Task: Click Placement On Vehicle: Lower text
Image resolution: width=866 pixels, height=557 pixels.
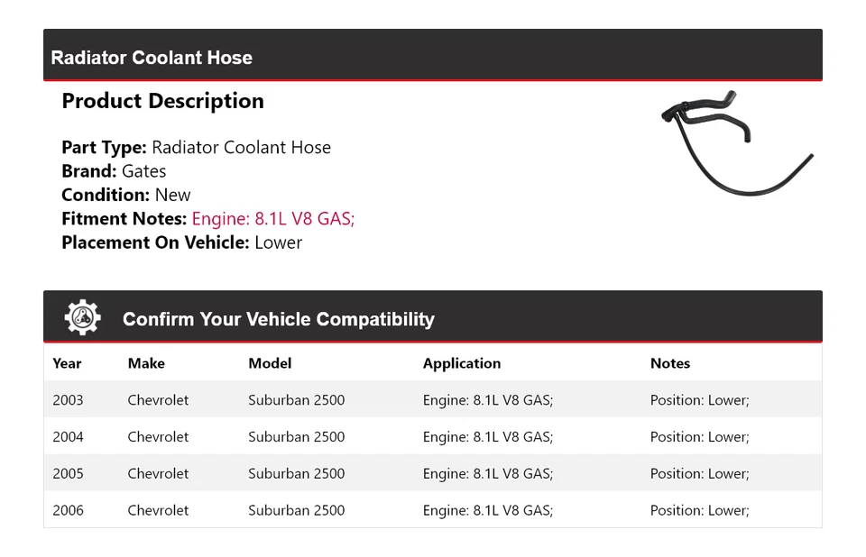Action: pos(181,242)
